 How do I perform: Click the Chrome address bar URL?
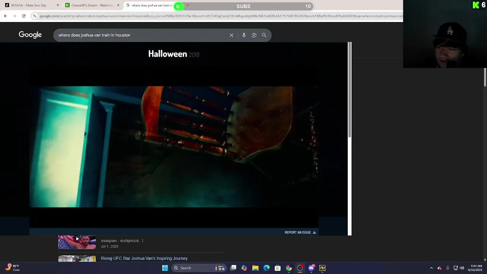(221, 16)
